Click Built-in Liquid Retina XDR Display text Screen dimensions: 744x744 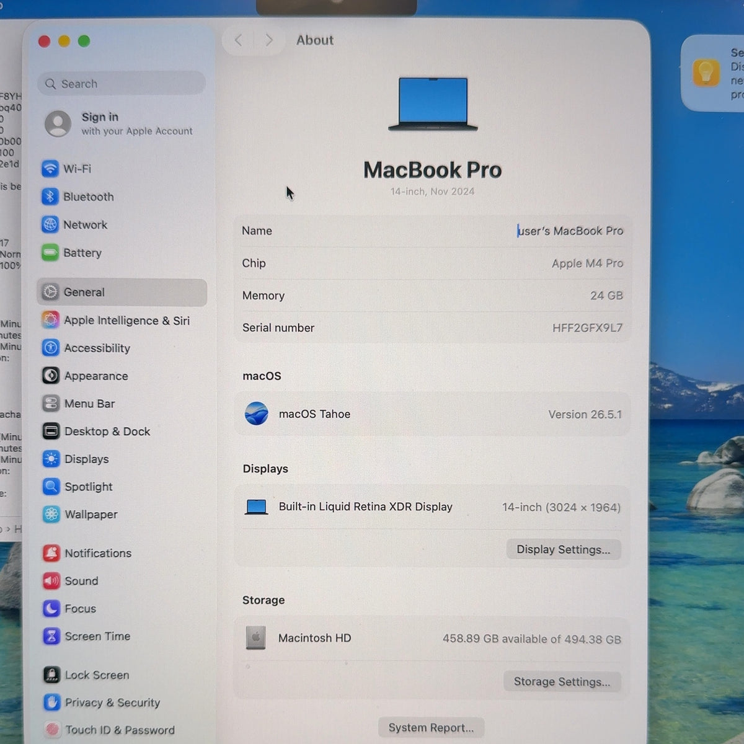pos(365,507)
